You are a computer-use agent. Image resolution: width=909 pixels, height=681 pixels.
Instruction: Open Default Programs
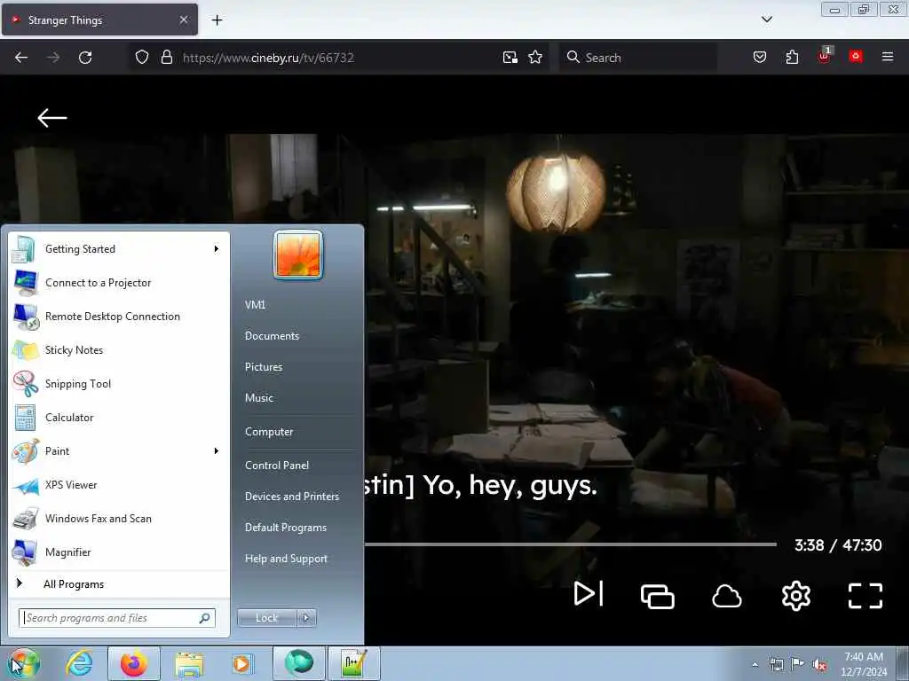tap(286, 528)
